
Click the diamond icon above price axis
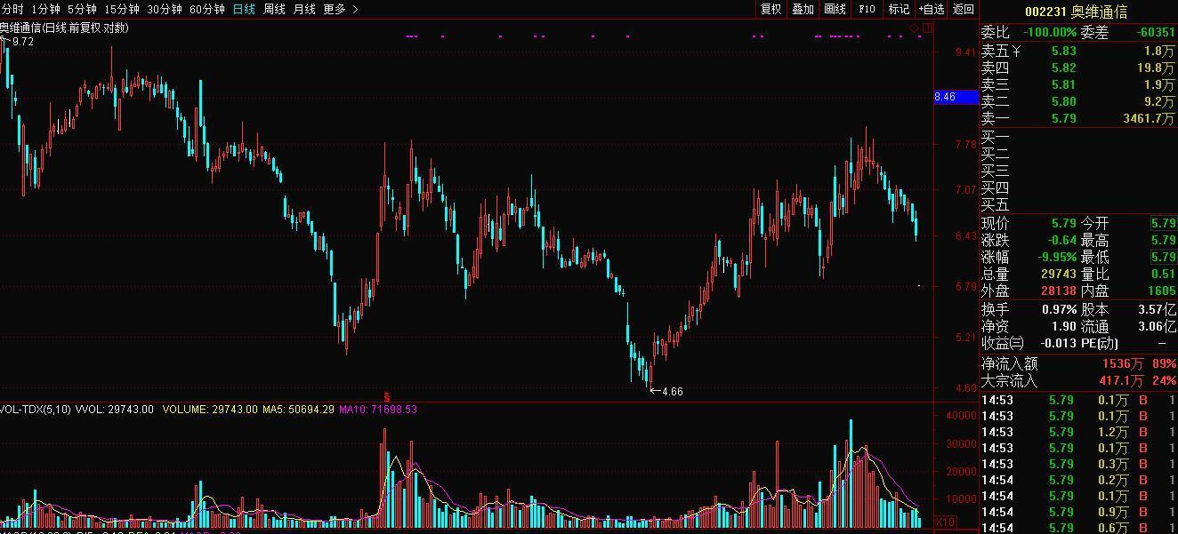[x=914, y=28]
